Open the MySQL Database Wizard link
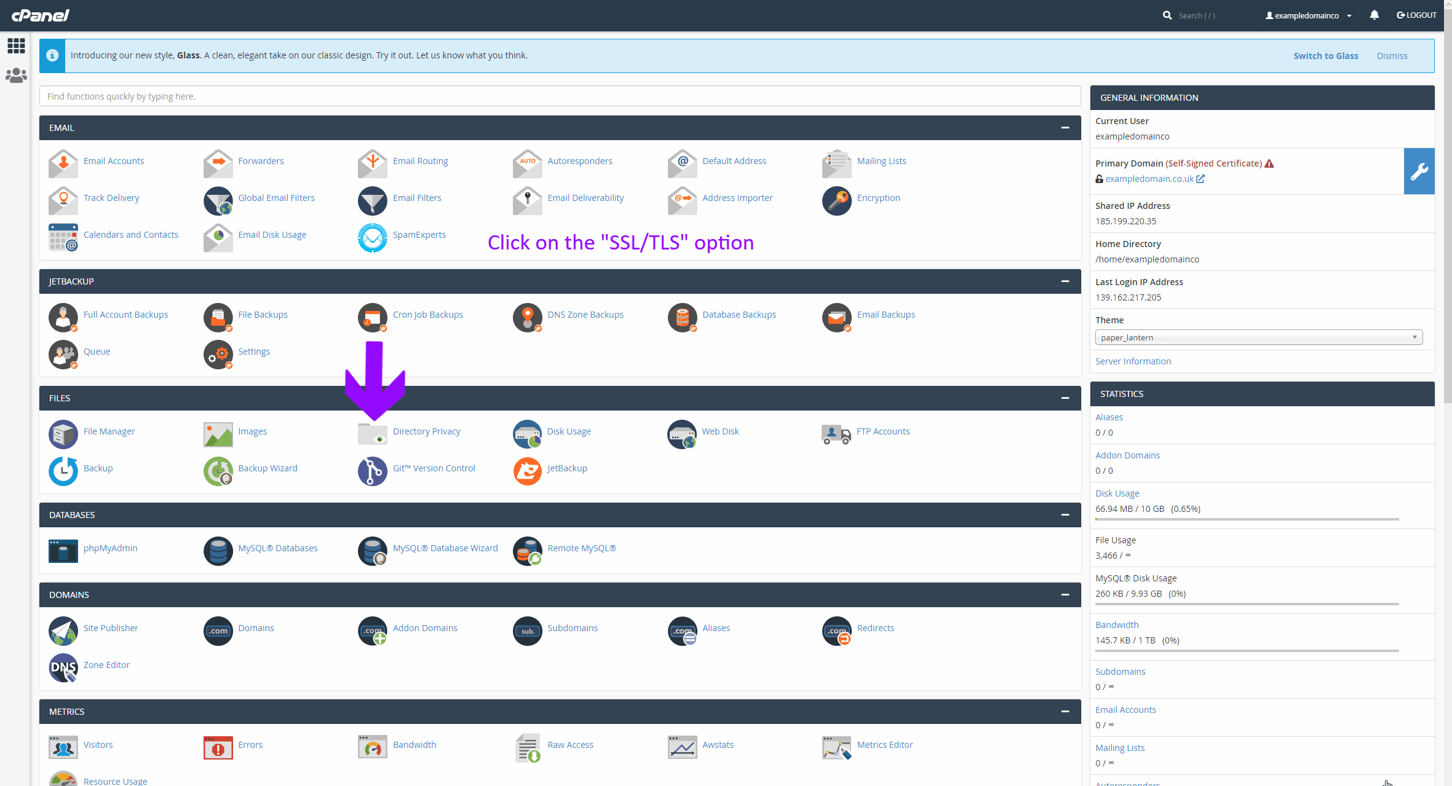 tap(445, 548)
